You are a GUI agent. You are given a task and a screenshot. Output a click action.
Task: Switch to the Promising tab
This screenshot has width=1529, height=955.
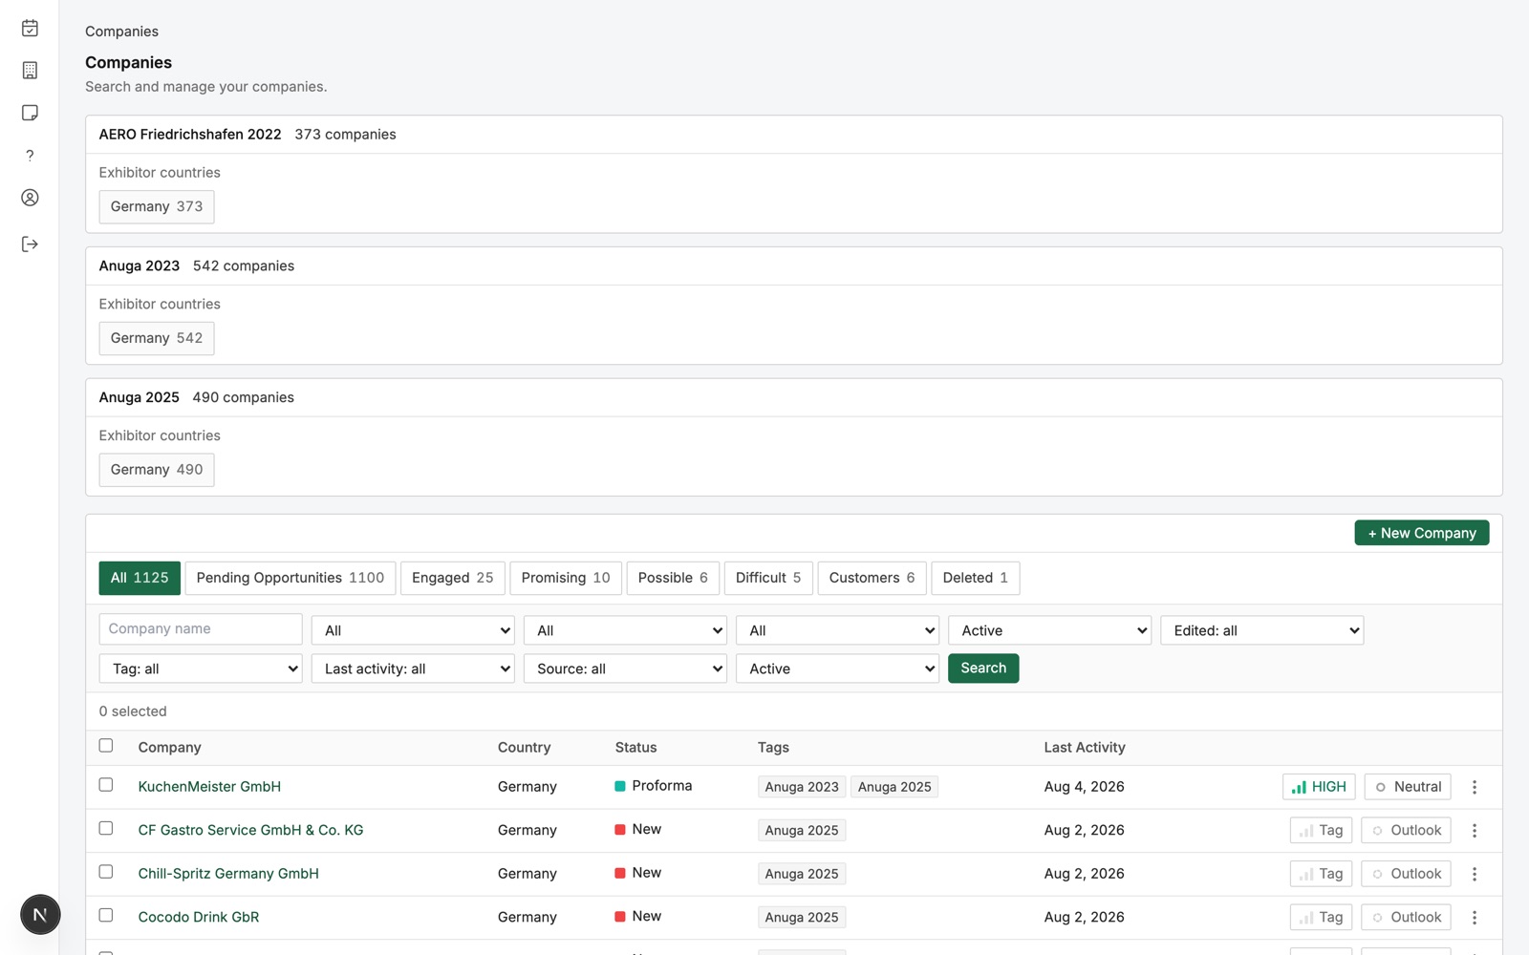tap(566, 578)
